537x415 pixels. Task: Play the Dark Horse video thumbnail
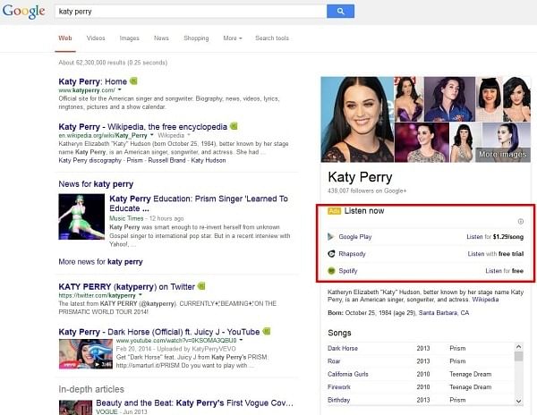pyautogui.click(x=86, y=354)
